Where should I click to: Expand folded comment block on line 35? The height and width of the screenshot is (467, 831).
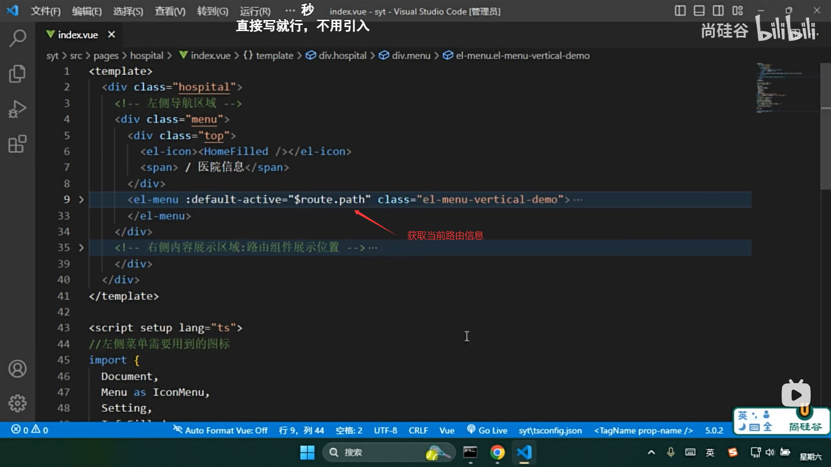pos(81,248)
